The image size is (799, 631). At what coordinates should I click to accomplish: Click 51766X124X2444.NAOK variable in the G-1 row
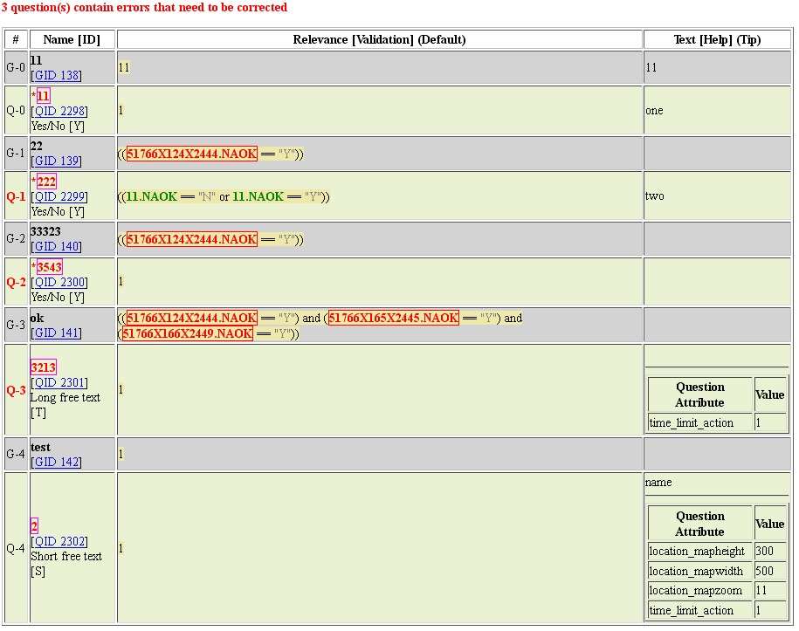(x=192, y=154)
